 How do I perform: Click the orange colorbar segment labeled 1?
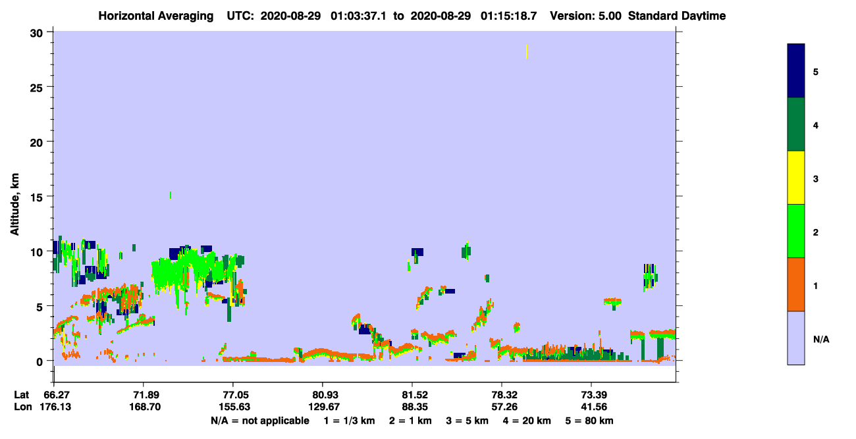pos(796,284)
